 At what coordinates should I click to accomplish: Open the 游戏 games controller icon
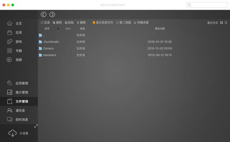pyautogui.click(x=10, y=42)
